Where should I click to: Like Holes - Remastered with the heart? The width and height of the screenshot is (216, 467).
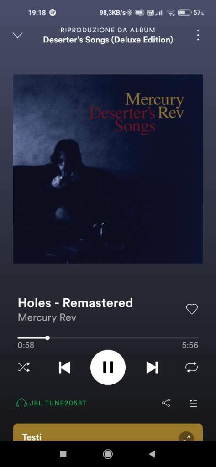(192, 309)
